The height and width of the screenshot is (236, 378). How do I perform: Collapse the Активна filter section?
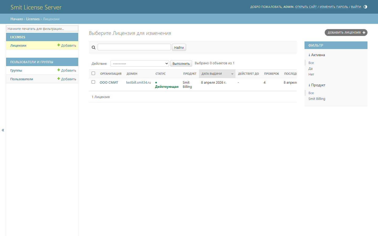pyautogui.click(x=317, y=55)
